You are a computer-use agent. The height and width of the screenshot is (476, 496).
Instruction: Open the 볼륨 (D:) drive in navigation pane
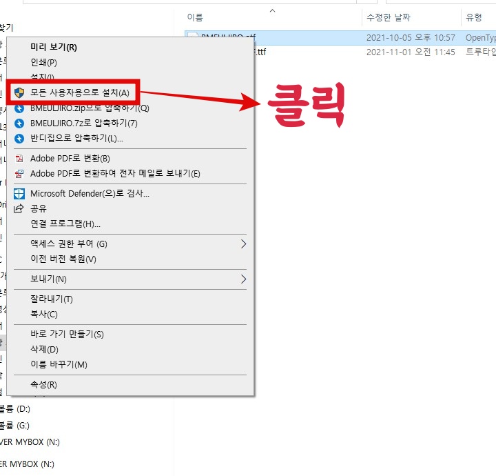[14, 409]
